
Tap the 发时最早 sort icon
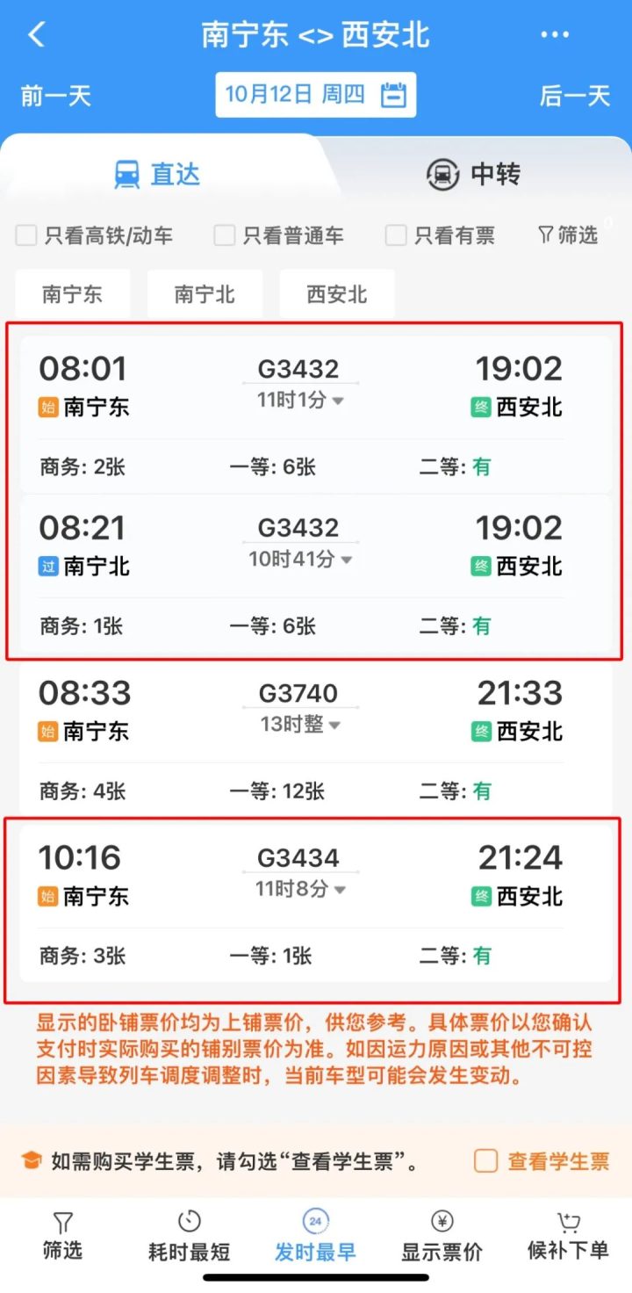point(315,1221)
